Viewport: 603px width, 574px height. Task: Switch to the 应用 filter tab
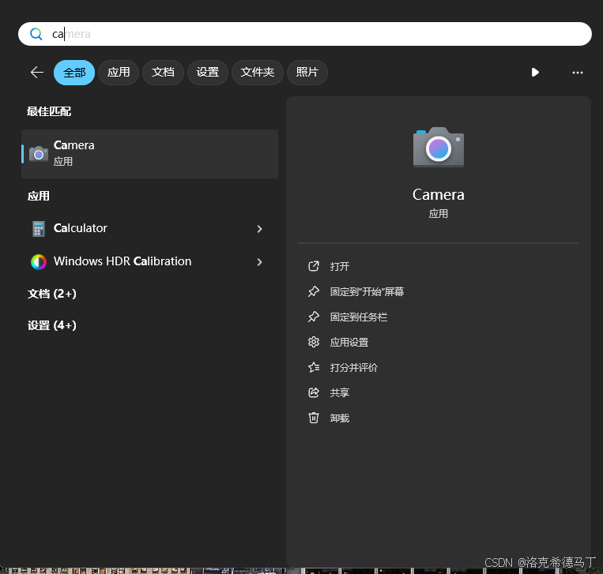(x=119, y=72)
